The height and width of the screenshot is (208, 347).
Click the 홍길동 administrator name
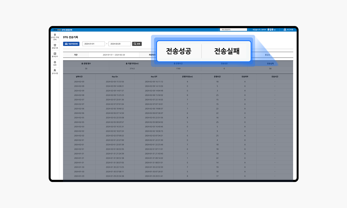(271, 30)
